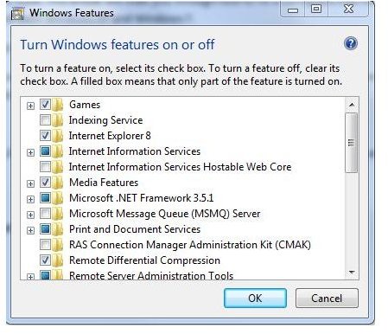The image size is (388, 334).
Task: Click the Windows Features title bar icon
Action: coord(18,14)
